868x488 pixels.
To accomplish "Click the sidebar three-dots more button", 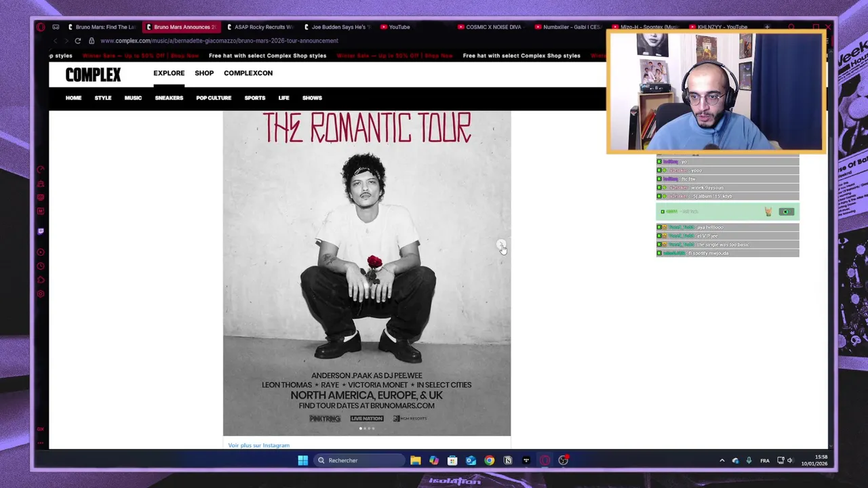I will [41, 443].
